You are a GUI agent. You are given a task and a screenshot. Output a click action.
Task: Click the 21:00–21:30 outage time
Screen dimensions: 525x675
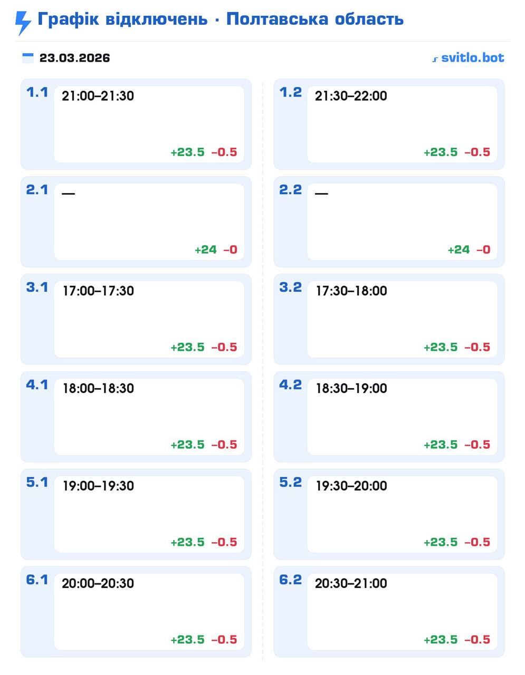pyautogui.click(x=98, y=96)
